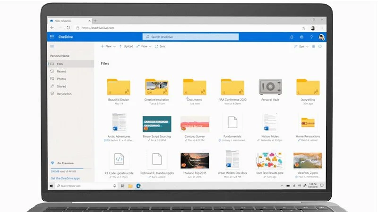
Task: Open the Thailand Trip 2015 thumbnail
Action: coord(195,161)
